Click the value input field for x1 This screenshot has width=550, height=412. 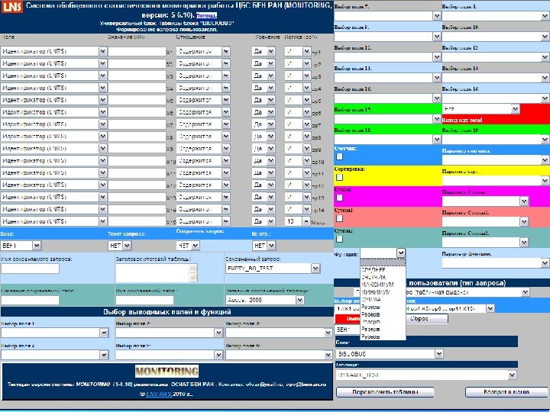(x=137, y=52)
